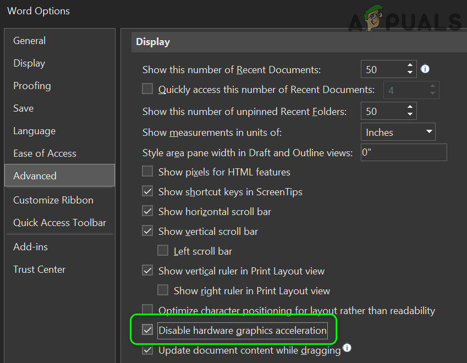Select the Advanced options category
The height and width of the screenshot is (363, 467).
(59, 175)
